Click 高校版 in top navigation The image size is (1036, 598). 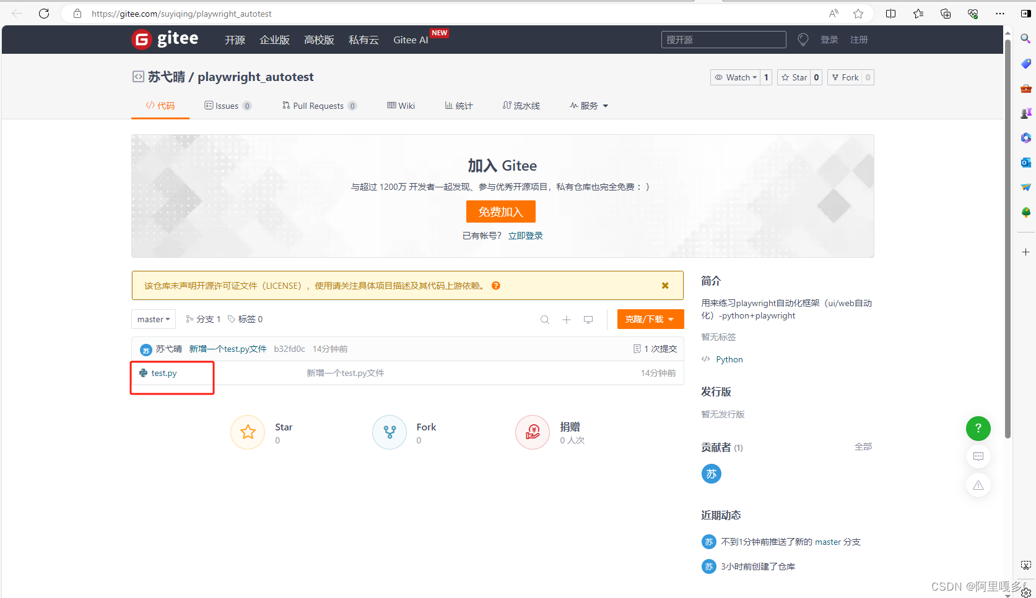[319, 40]
